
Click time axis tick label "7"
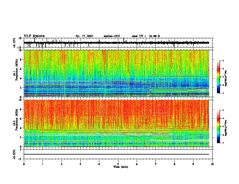point(156,164)
